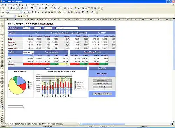The width and height of the screenshot is (175, 128).
Task: Click the equals Function icon
Action: point(25,16)
